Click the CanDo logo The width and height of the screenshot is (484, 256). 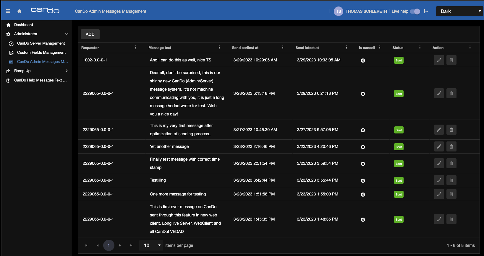coord(45,11)
